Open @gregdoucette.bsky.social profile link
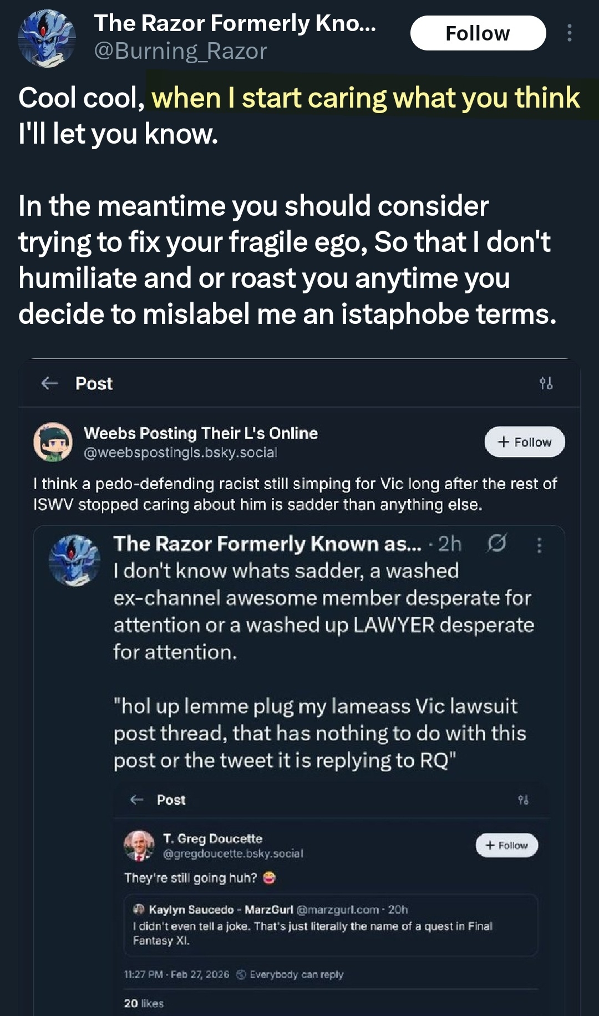Viewport: 599px width, 1016px height. click(233, 854)
